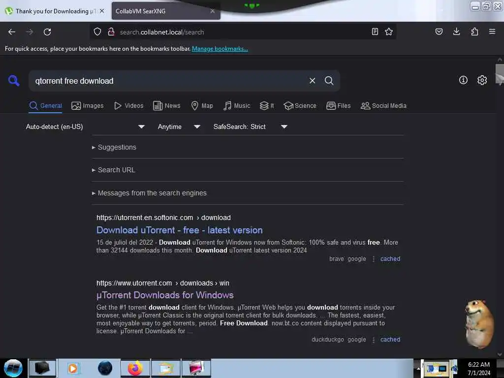Open the dark globe taskbar icon
The width and height of the screenshot is (504, 378).
pos(105,368)
